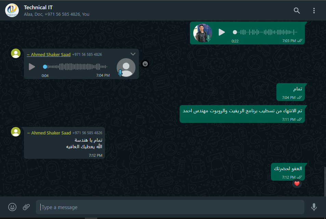Start voice recording with microphone icon

coord(314,207)
